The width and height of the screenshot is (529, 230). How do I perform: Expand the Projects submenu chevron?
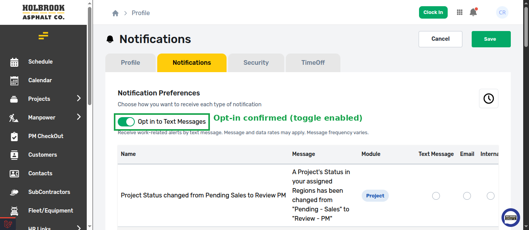tap(79, 98)
